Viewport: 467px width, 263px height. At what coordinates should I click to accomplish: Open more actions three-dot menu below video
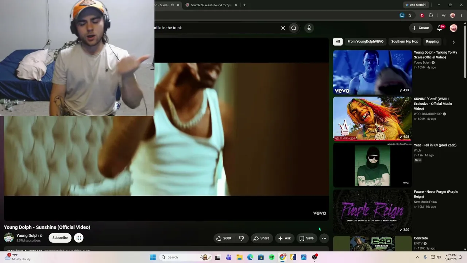click(x=324, y=238)
